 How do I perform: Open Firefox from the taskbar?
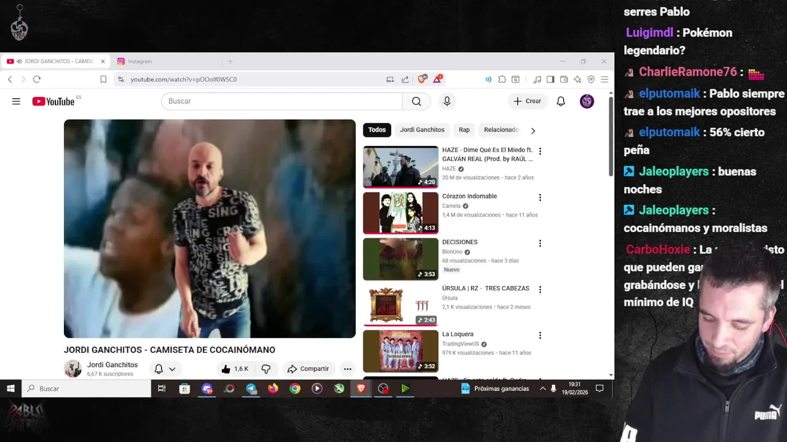pyautogui.click(x=273, y=389)
